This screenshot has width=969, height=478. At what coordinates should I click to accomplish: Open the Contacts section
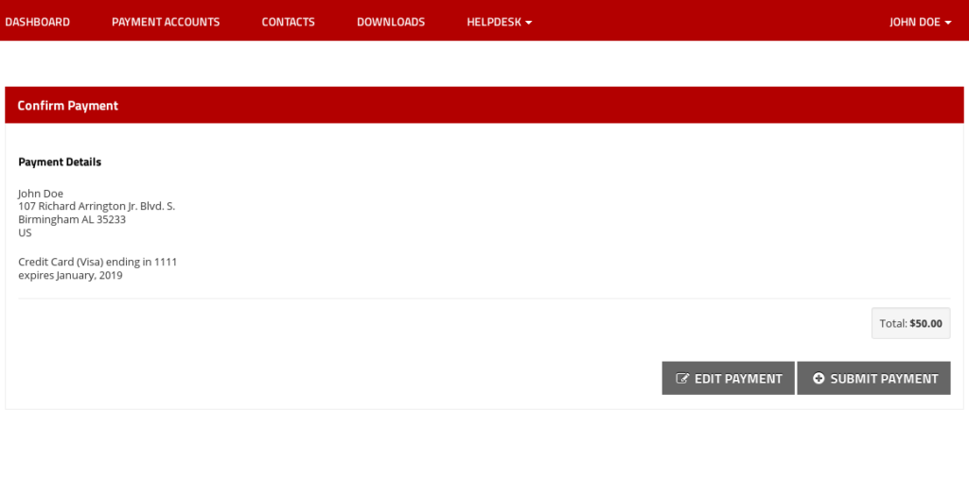[x=288, y=23]
